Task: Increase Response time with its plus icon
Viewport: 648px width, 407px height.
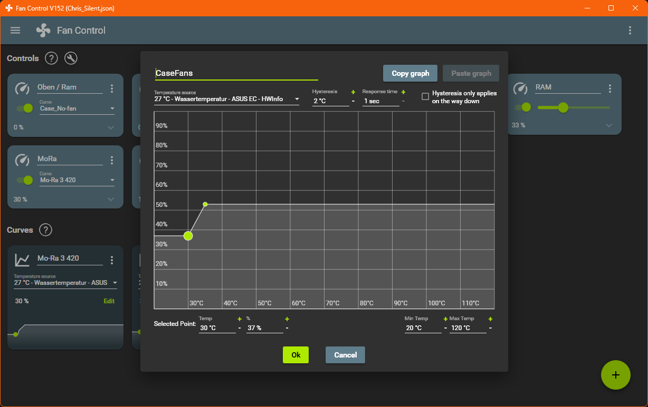Action: (x=403, y=92)
